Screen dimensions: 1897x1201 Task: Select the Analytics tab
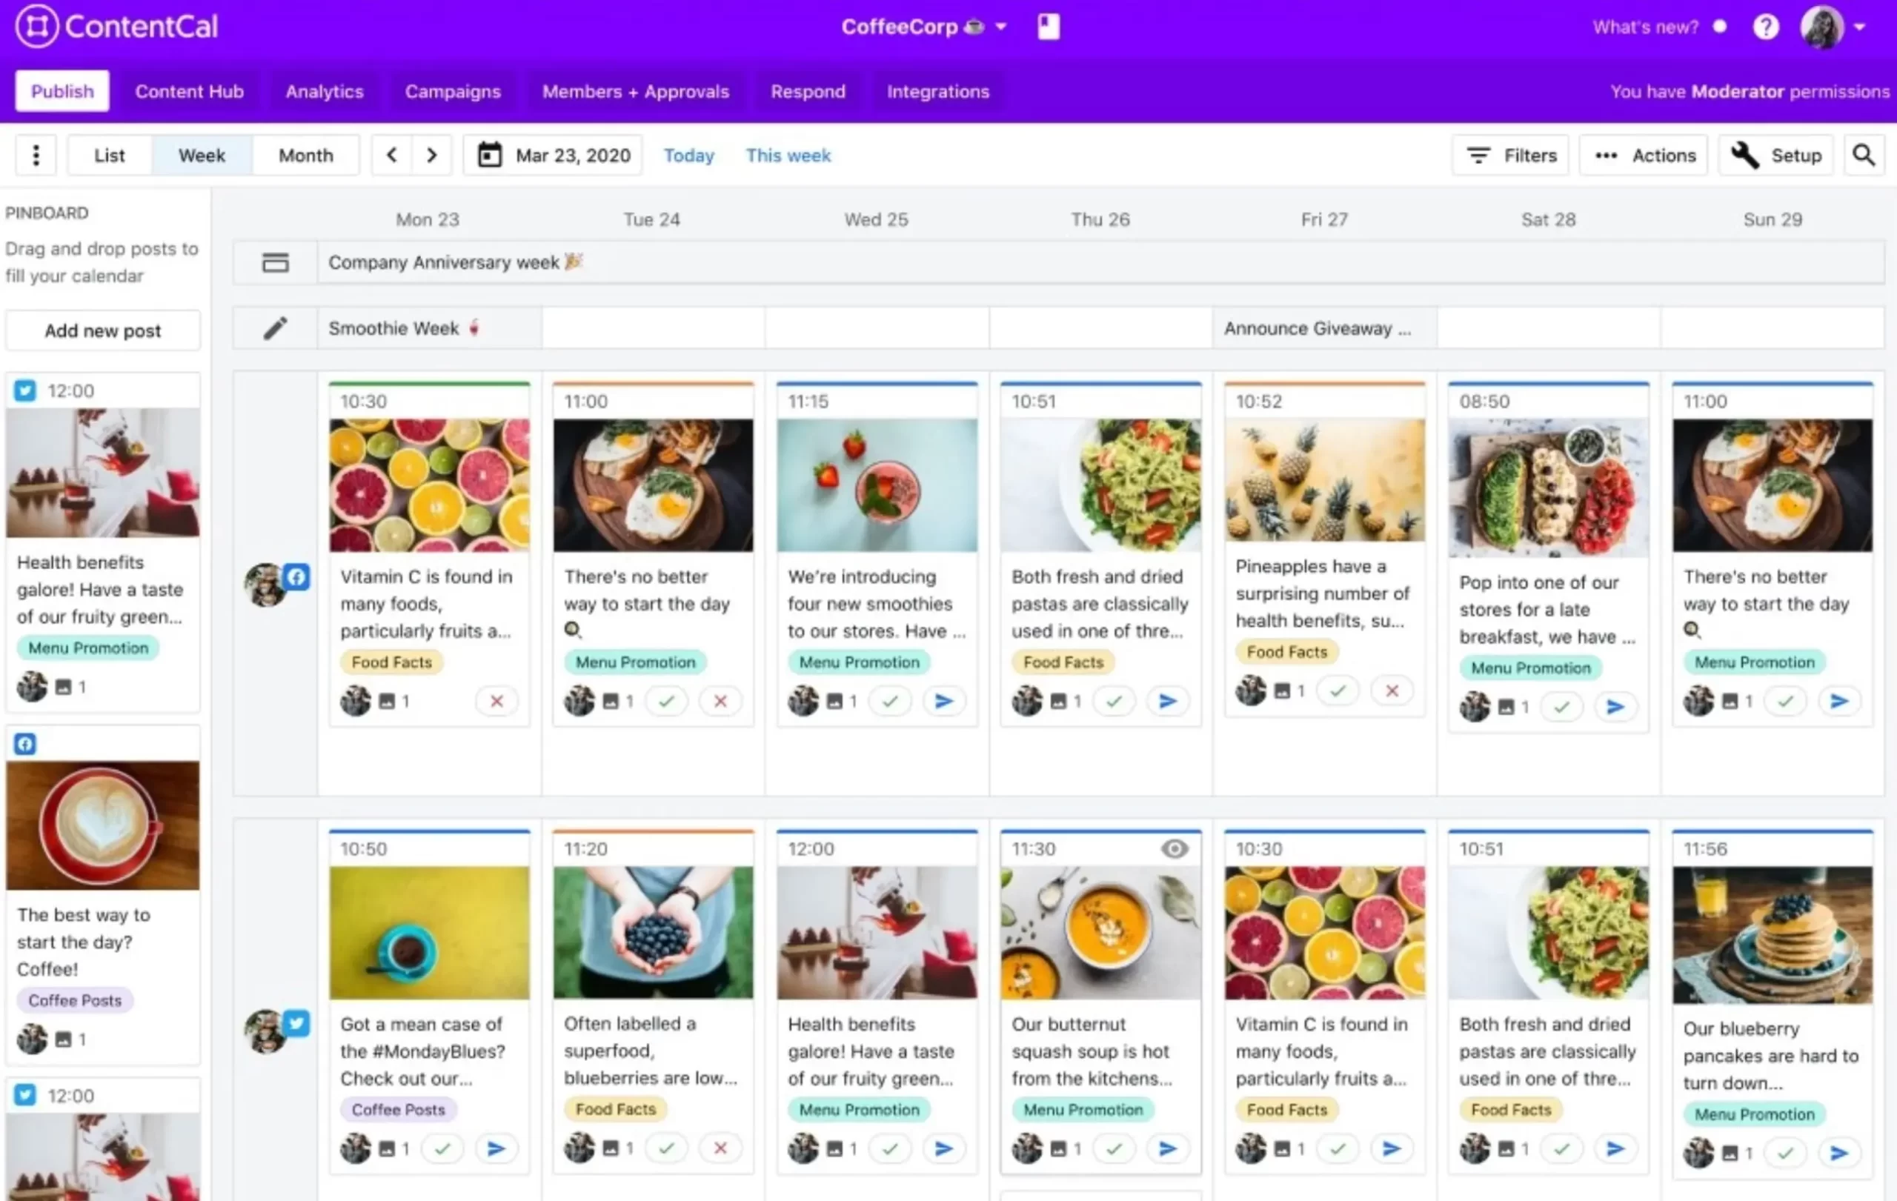click(324, 90)
